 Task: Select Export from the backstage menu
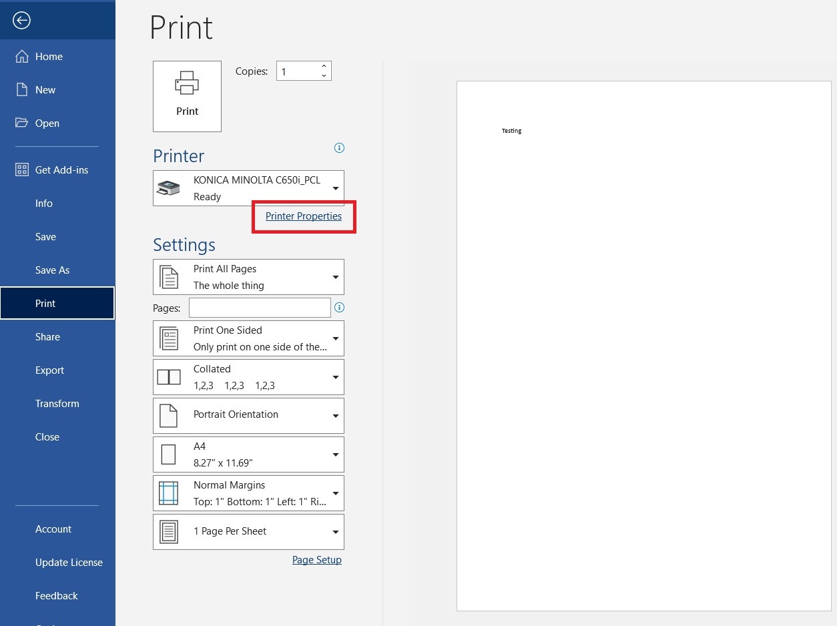point(49,370)
